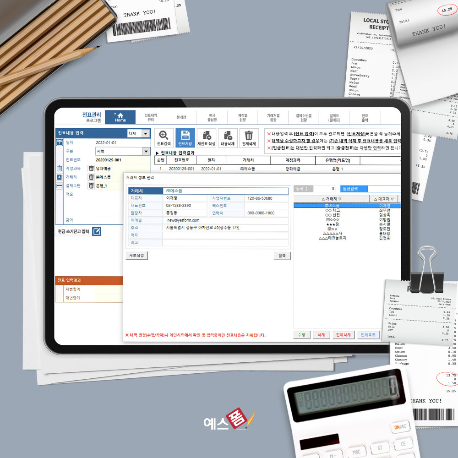
Task: Click the 전체목록 button
Action: 368,335
